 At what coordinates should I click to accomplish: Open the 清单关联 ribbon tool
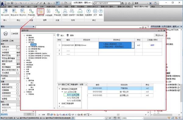click(x=41, y=11)
